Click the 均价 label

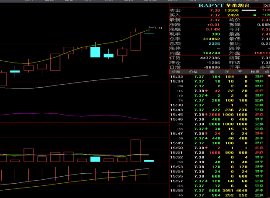pyautogui.click(x=234, y=20)
